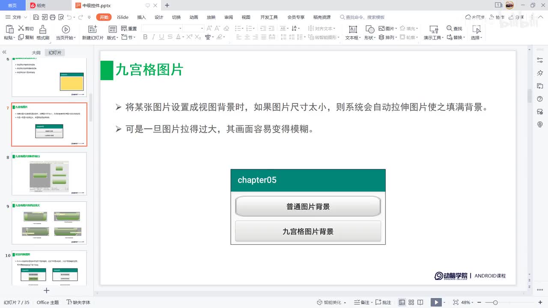This screenshot has width=548, height=308.
Task: Open the 开发工具 (Developer) tab
Action: pos(269,17)
